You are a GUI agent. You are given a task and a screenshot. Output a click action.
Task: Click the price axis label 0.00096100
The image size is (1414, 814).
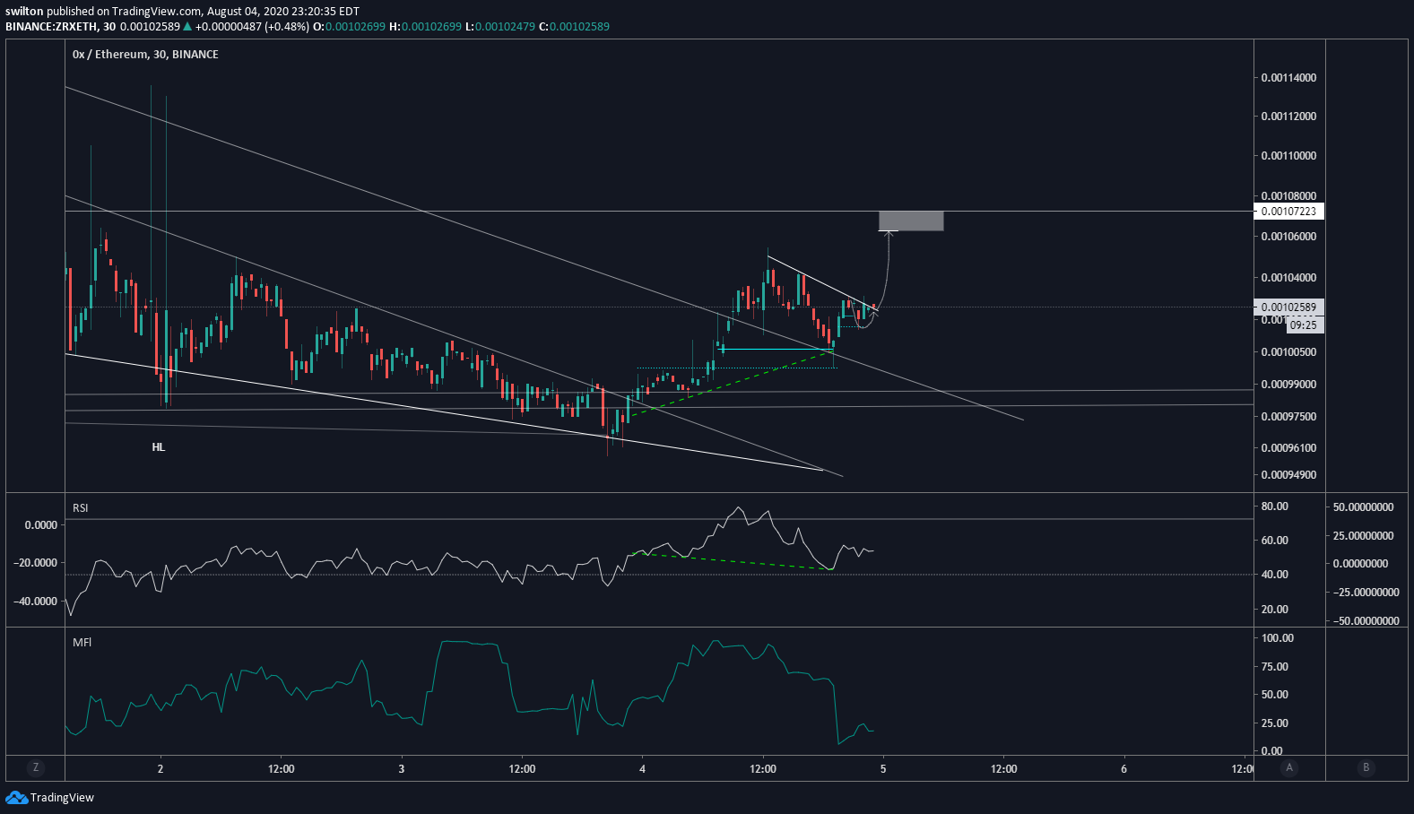pyautogui.click(x=1288, y=448)
